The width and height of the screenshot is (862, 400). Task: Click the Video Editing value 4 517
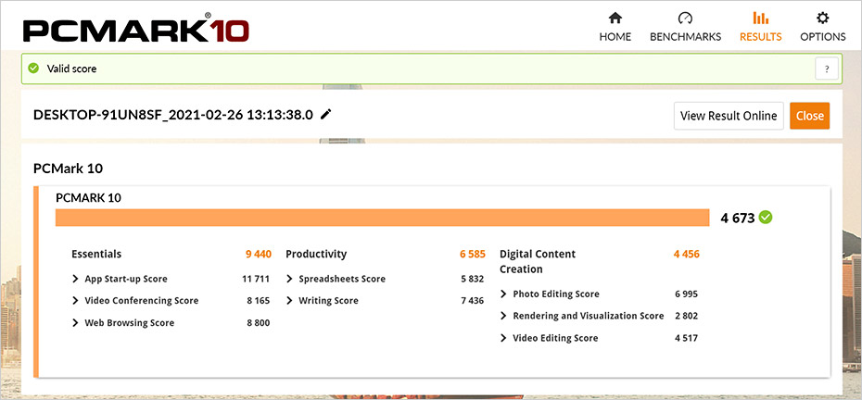(686, 338)
